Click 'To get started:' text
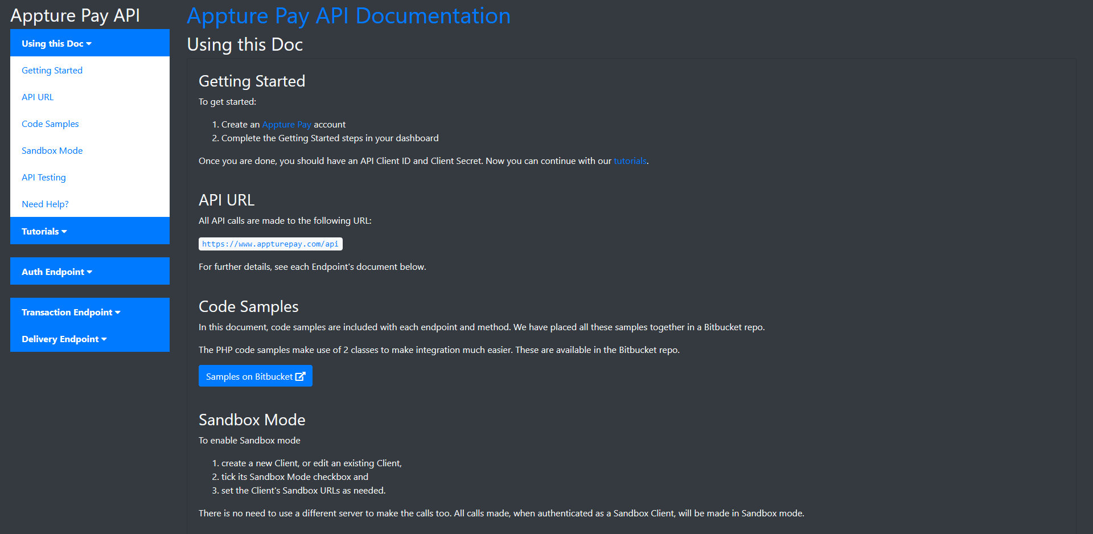The height and width of the screenshot is (534, 1093). tap(227, 101)
